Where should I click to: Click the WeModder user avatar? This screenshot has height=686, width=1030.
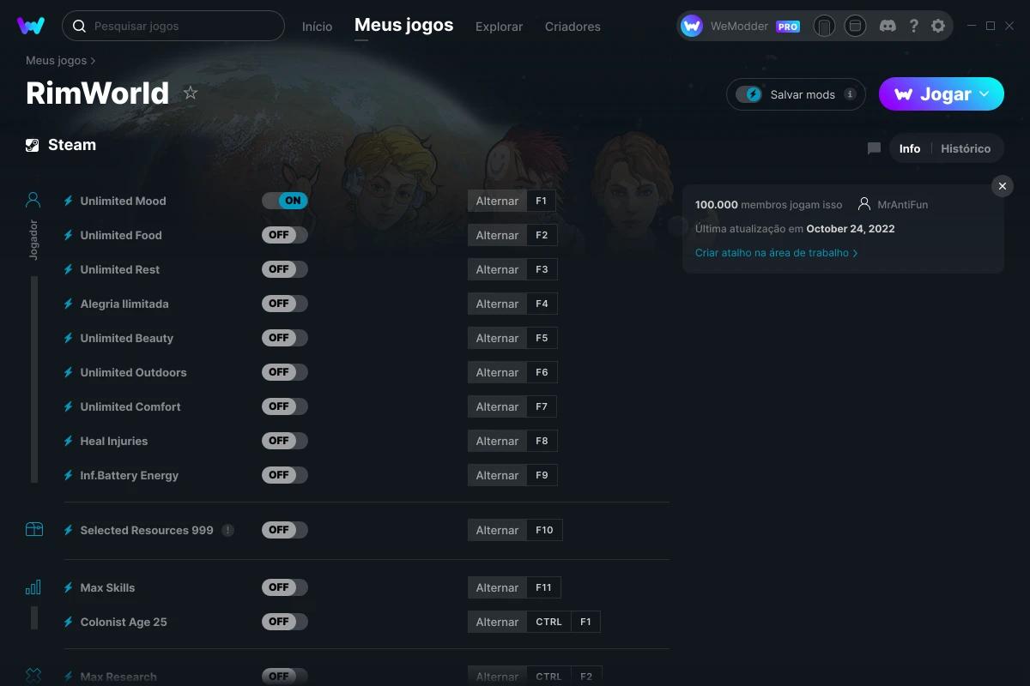point(692,26)
